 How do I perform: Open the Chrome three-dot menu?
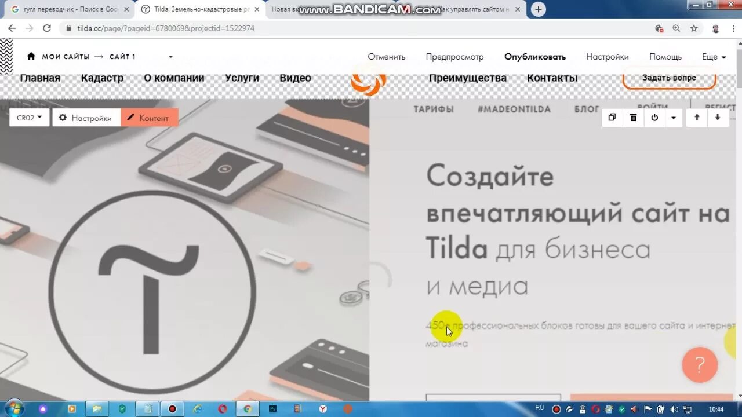[733, 28]
